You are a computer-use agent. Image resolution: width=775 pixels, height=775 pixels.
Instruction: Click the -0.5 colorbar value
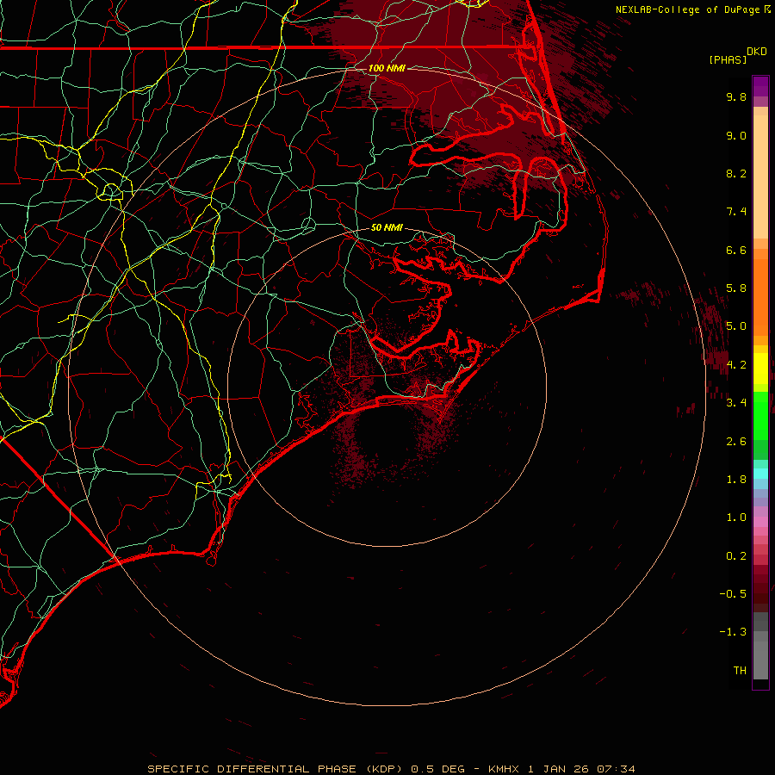[733, 594]
